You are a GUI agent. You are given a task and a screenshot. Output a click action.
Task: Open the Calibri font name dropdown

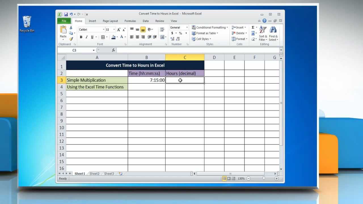tap(104, 29)
